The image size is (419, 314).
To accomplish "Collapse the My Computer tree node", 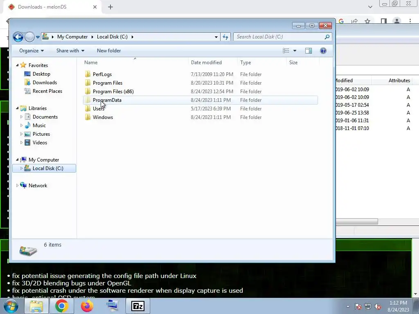I will click(17, 160).
